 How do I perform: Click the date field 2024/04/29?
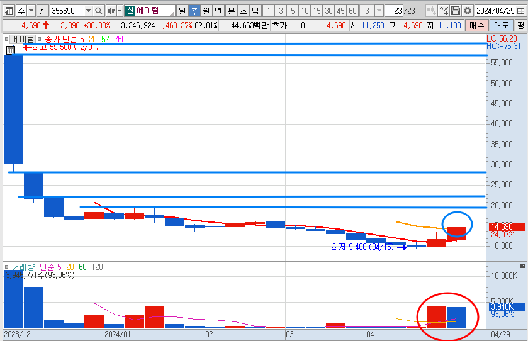tap(495, 11)
